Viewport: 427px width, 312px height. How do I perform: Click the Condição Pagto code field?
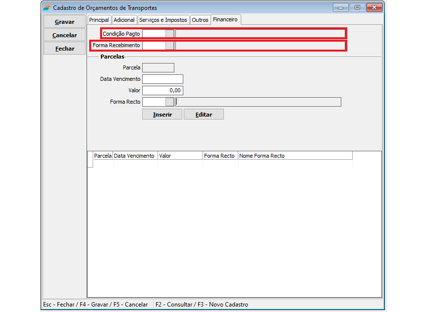coord(154,34)
